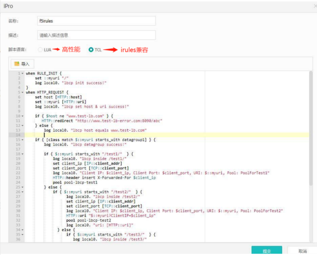Viewport: 317px width, 255px height.
Task: Click the string "/test1/" on line 18
Action: click(112, 154)
